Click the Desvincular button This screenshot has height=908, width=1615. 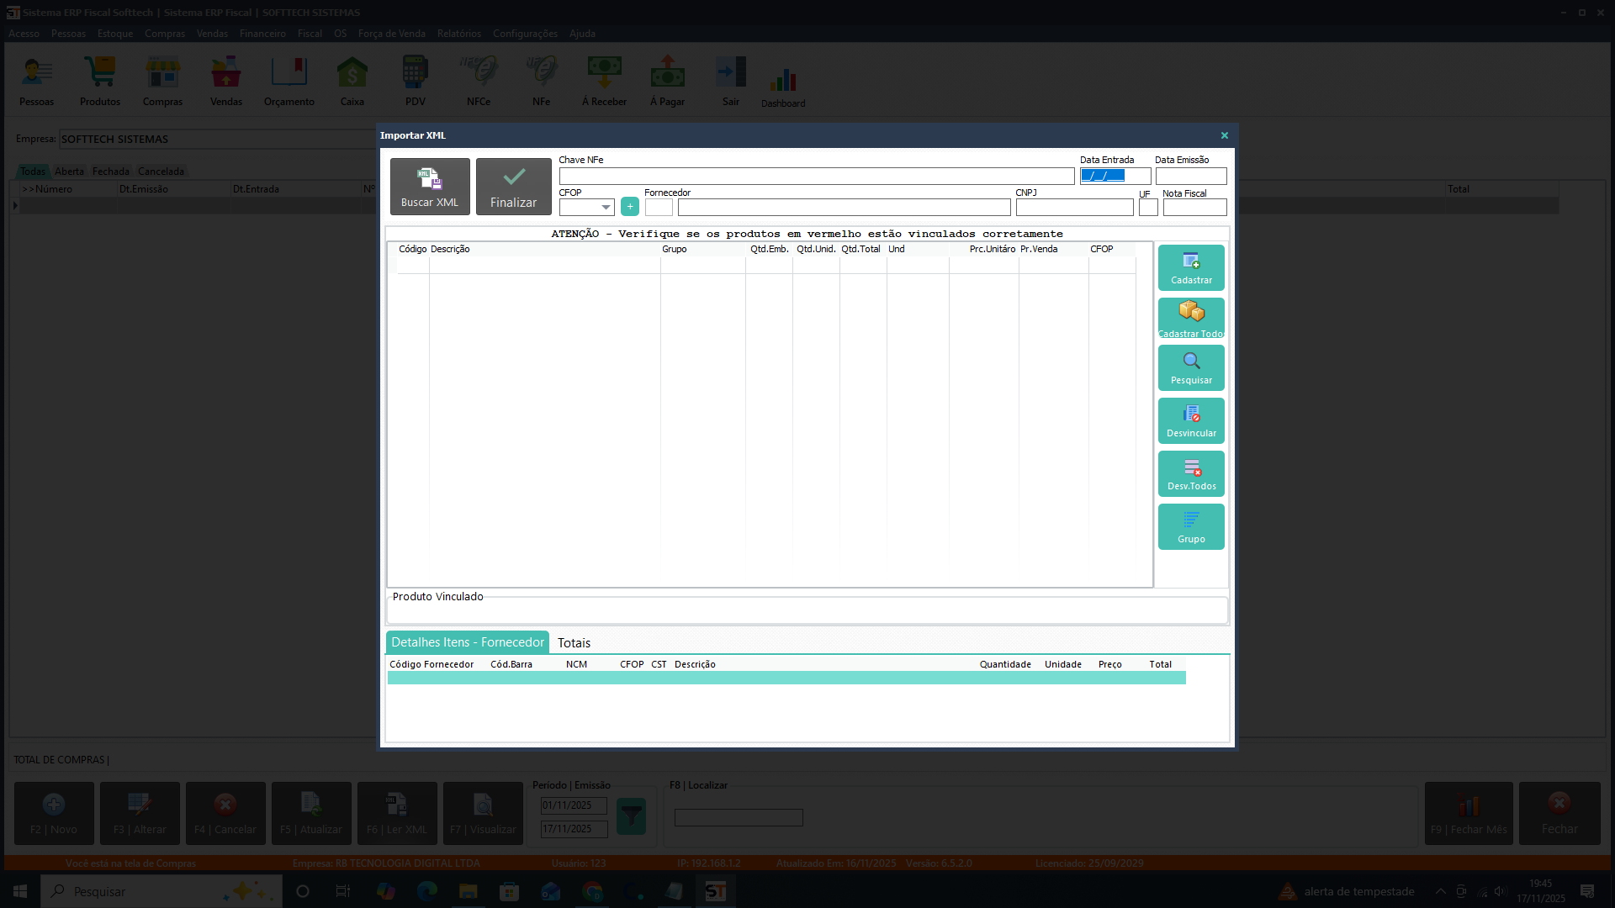pyautogui.click(x=1191, y=420)
